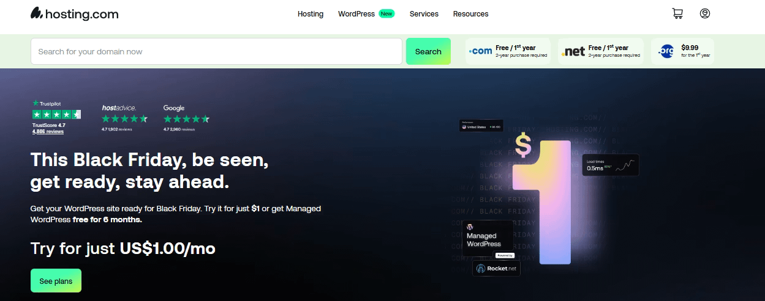This screenshot has width=765, height=301.
Task: Open the user account icon
Action: point(705,13)
